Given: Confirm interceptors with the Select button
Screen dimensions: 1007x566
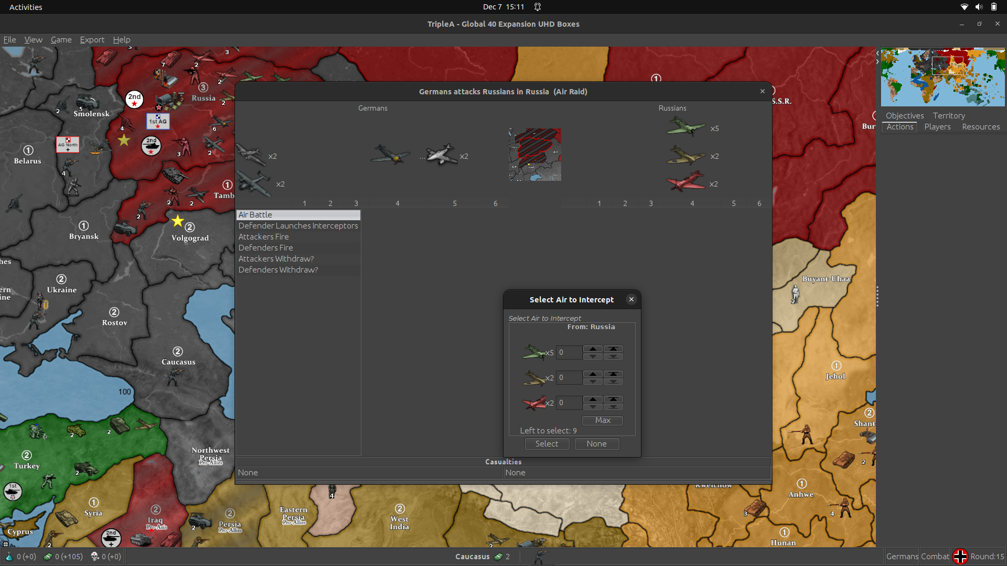Looking at the screenshot, I should click(547, 444).
